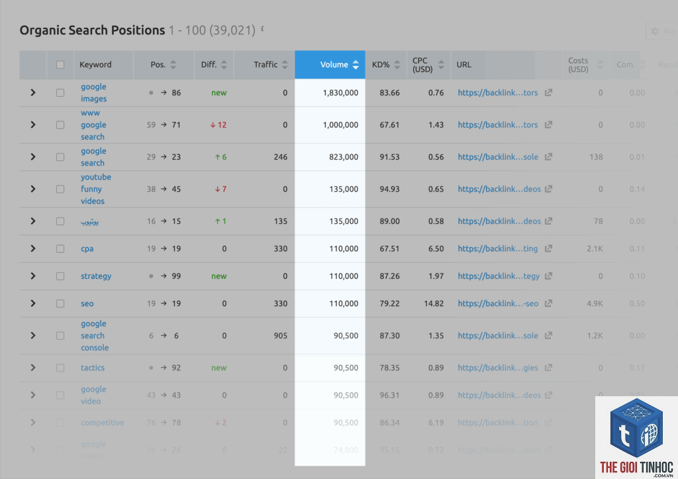The height and width of the screenshot is (479, 678).
Task: Check the google images row checkbox
Action: [60, 93]
